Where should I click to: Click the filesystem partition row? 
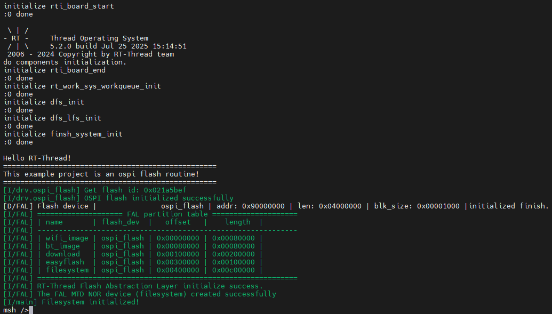tap(149, 270)
